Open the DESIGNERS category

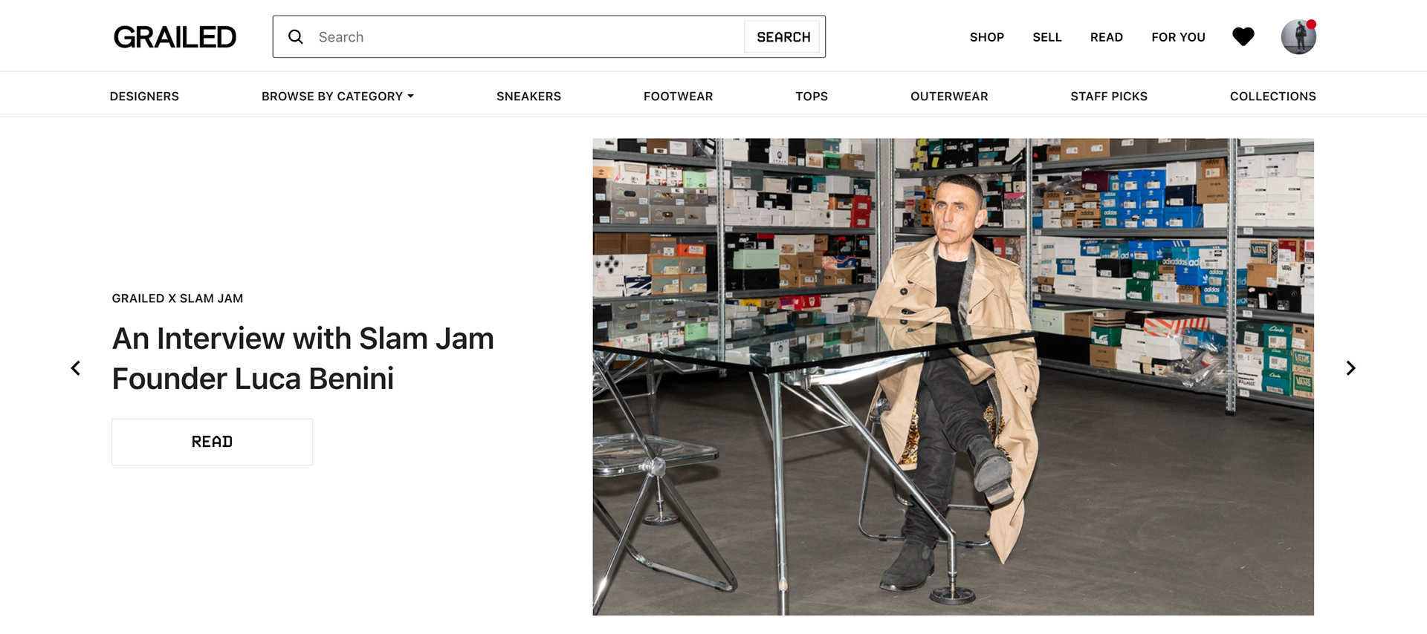[144, 97]
